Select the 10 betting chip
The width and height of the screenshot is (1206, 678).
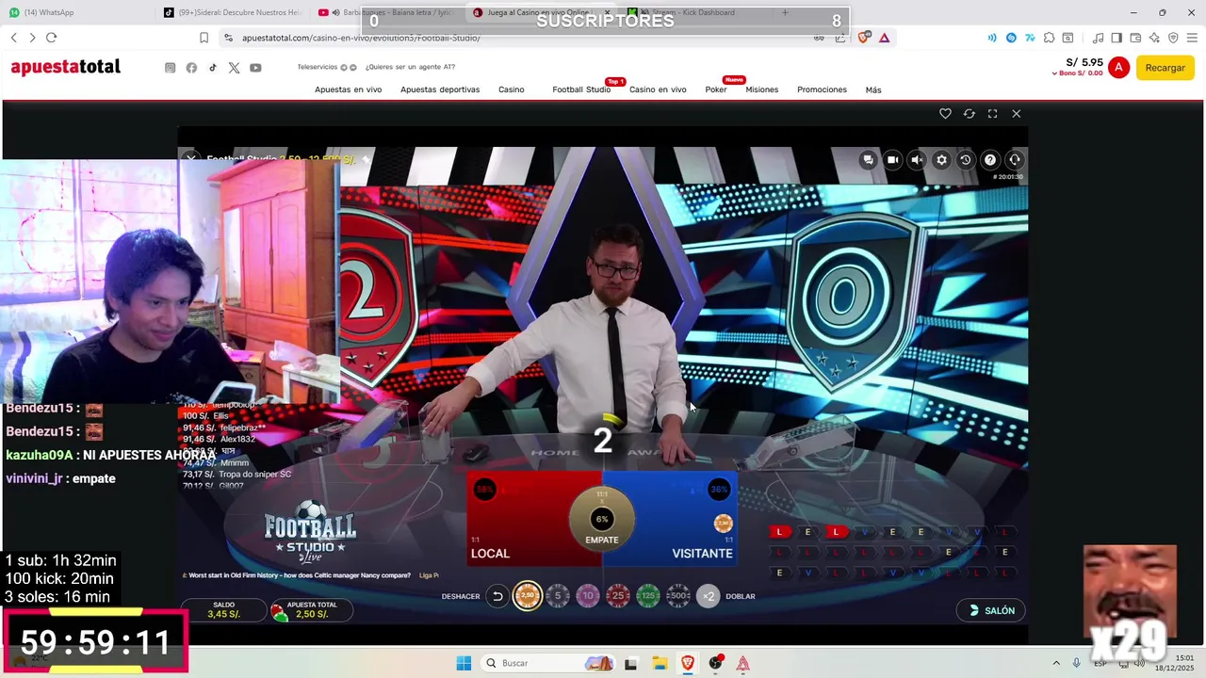coord(588,596)
